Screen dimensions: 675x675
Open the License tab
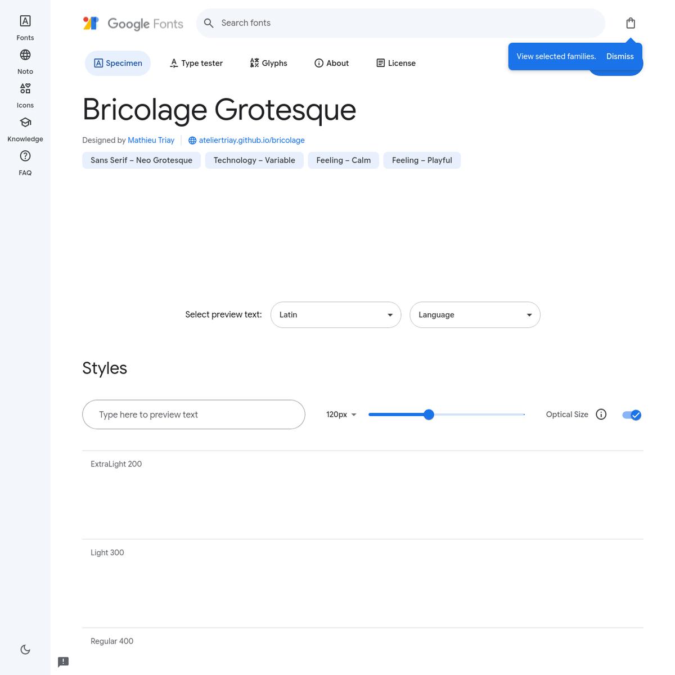pos(396,64)
